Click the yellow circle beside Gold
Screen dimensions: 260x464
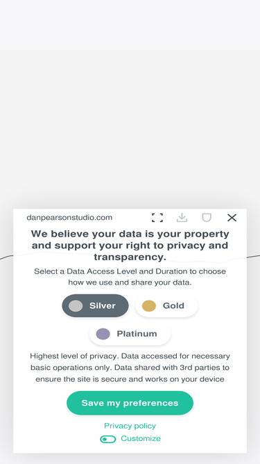[x=149, y=305]
